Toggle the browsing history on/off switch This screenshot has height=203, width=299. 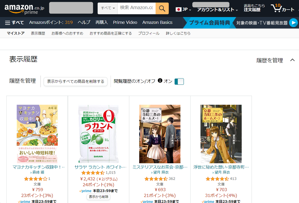[x=179, y=81]
